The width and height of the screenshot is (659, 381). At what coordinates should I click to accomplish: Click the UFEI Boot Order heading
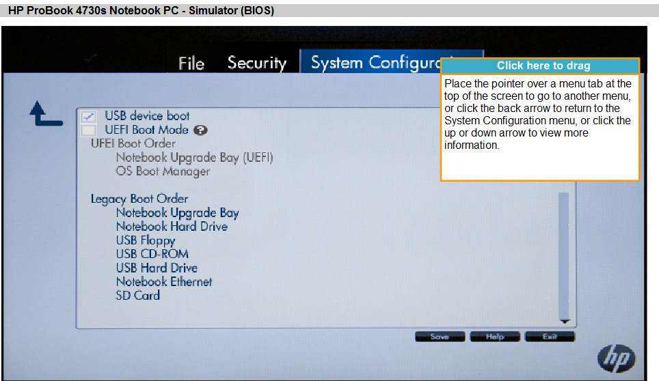(133, 143)
